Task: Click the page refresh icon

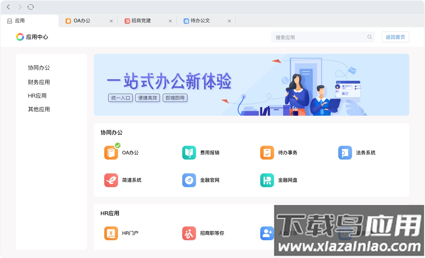Action: coord(31,7)
